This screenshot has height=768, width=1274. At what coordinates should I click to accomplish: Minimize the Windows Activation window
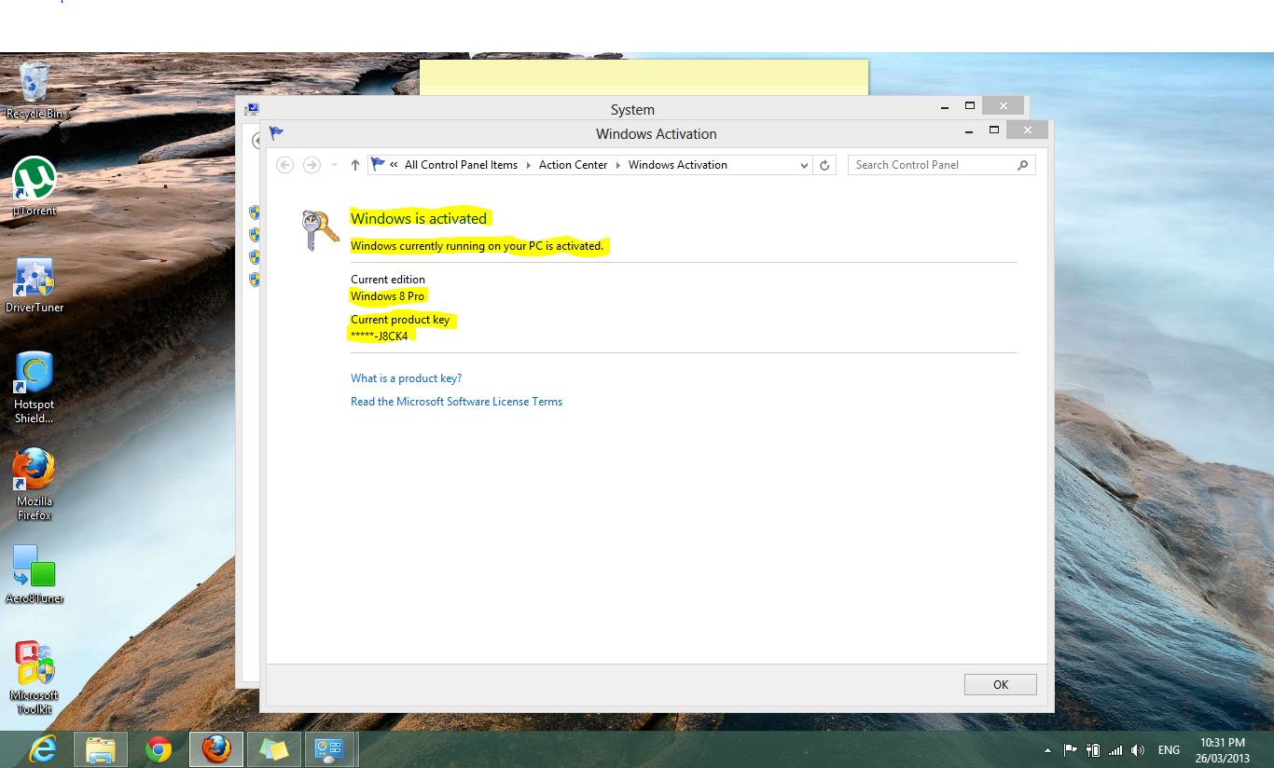point(969,130)
